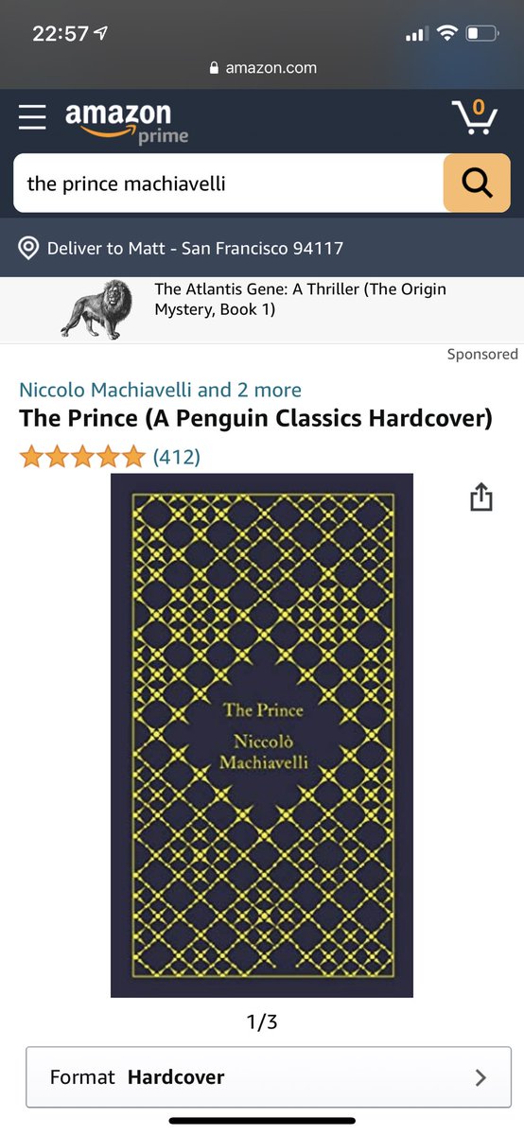Share this product via share icon
This screenshot has width=524, height=1135.
481,497
